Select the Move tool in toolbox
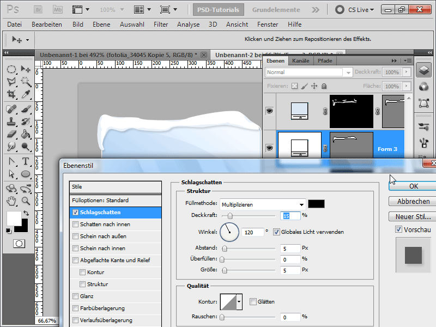This screenshot has width=436, height=327. [x=26, y=69]
